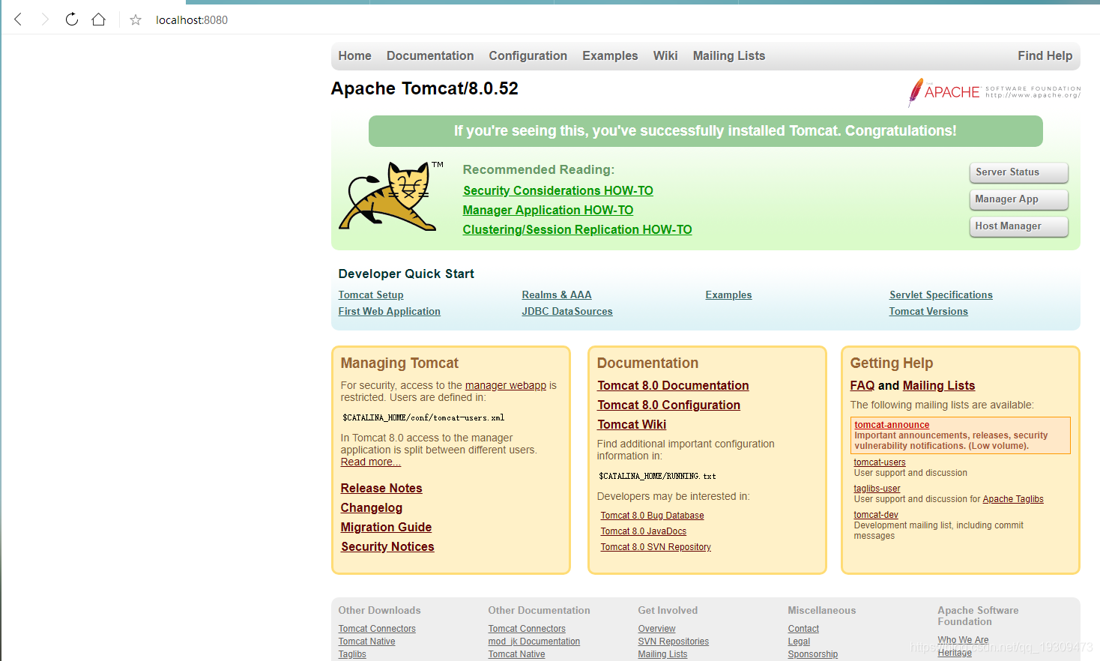Go back with the browser back arrow

click(x=19, y=19)
